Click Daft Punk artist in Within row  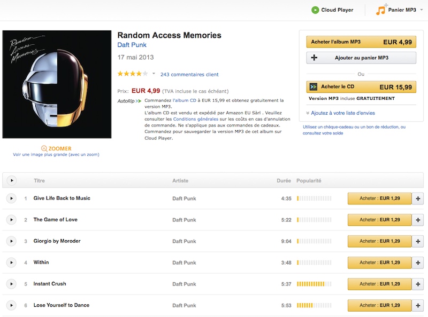tap(184, 263)
